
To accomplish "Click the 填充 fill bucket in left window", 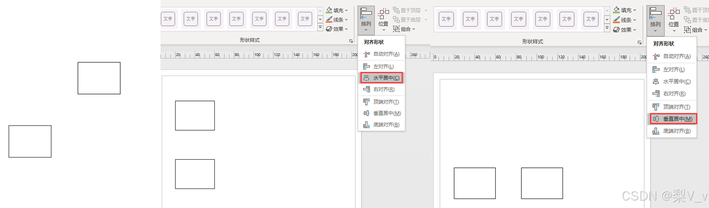I will point(329,10).
